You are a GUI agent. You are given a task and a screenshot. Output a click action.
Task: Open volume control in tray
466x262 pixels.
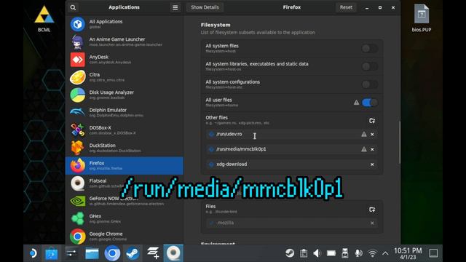click(x=317, y=253)
